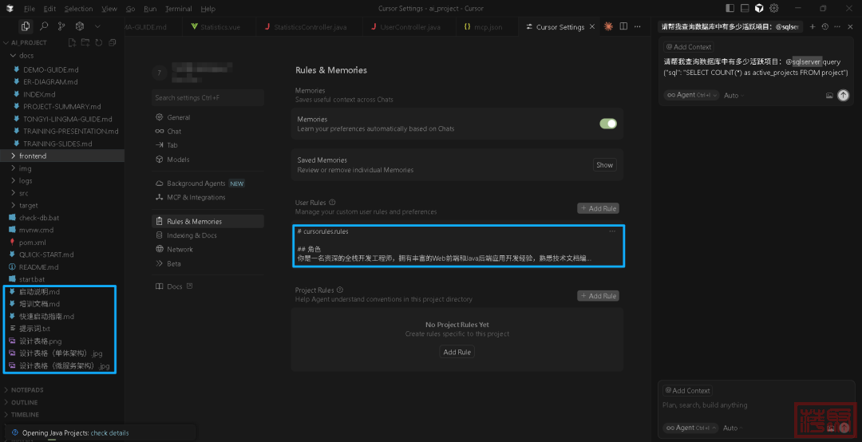The height and width of the screenshot is (442, 862).
Task: Click the Add Rule button under User Rules
Action: coord(598,208)
